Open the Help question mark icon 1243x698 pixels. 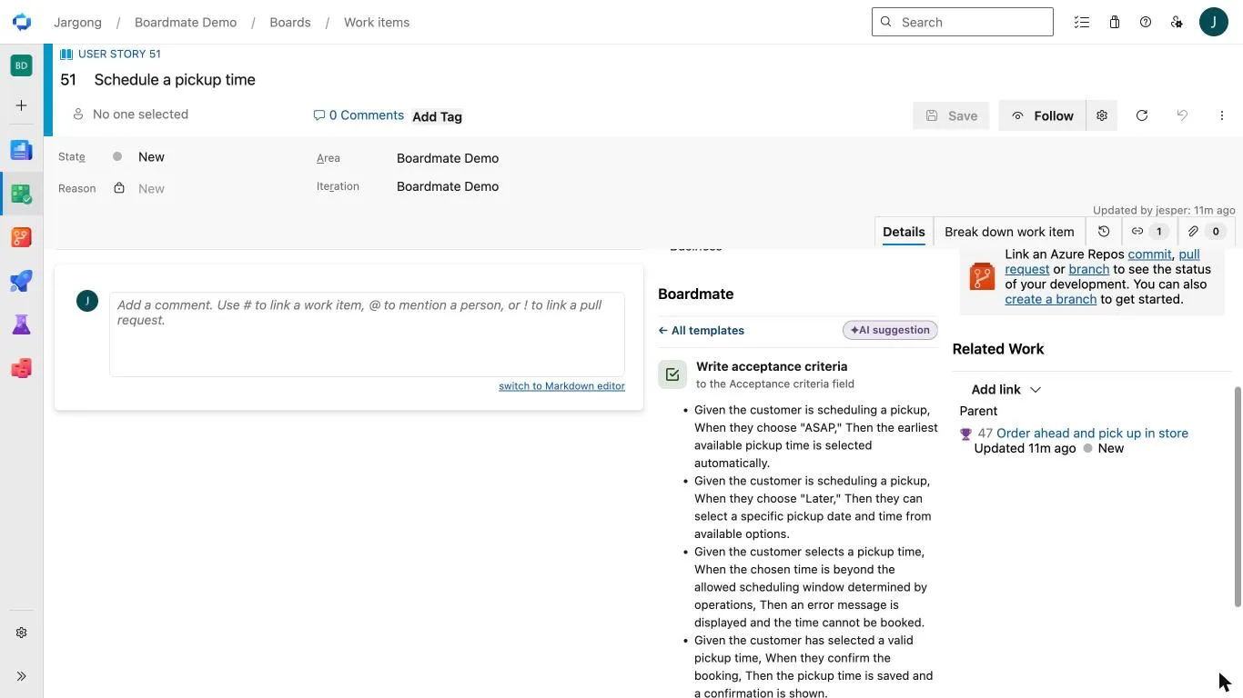coord(1146,22)
